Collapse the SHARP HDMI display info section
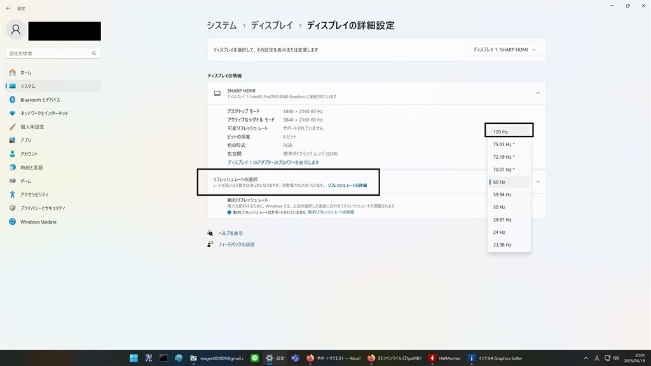 point(538,93)
